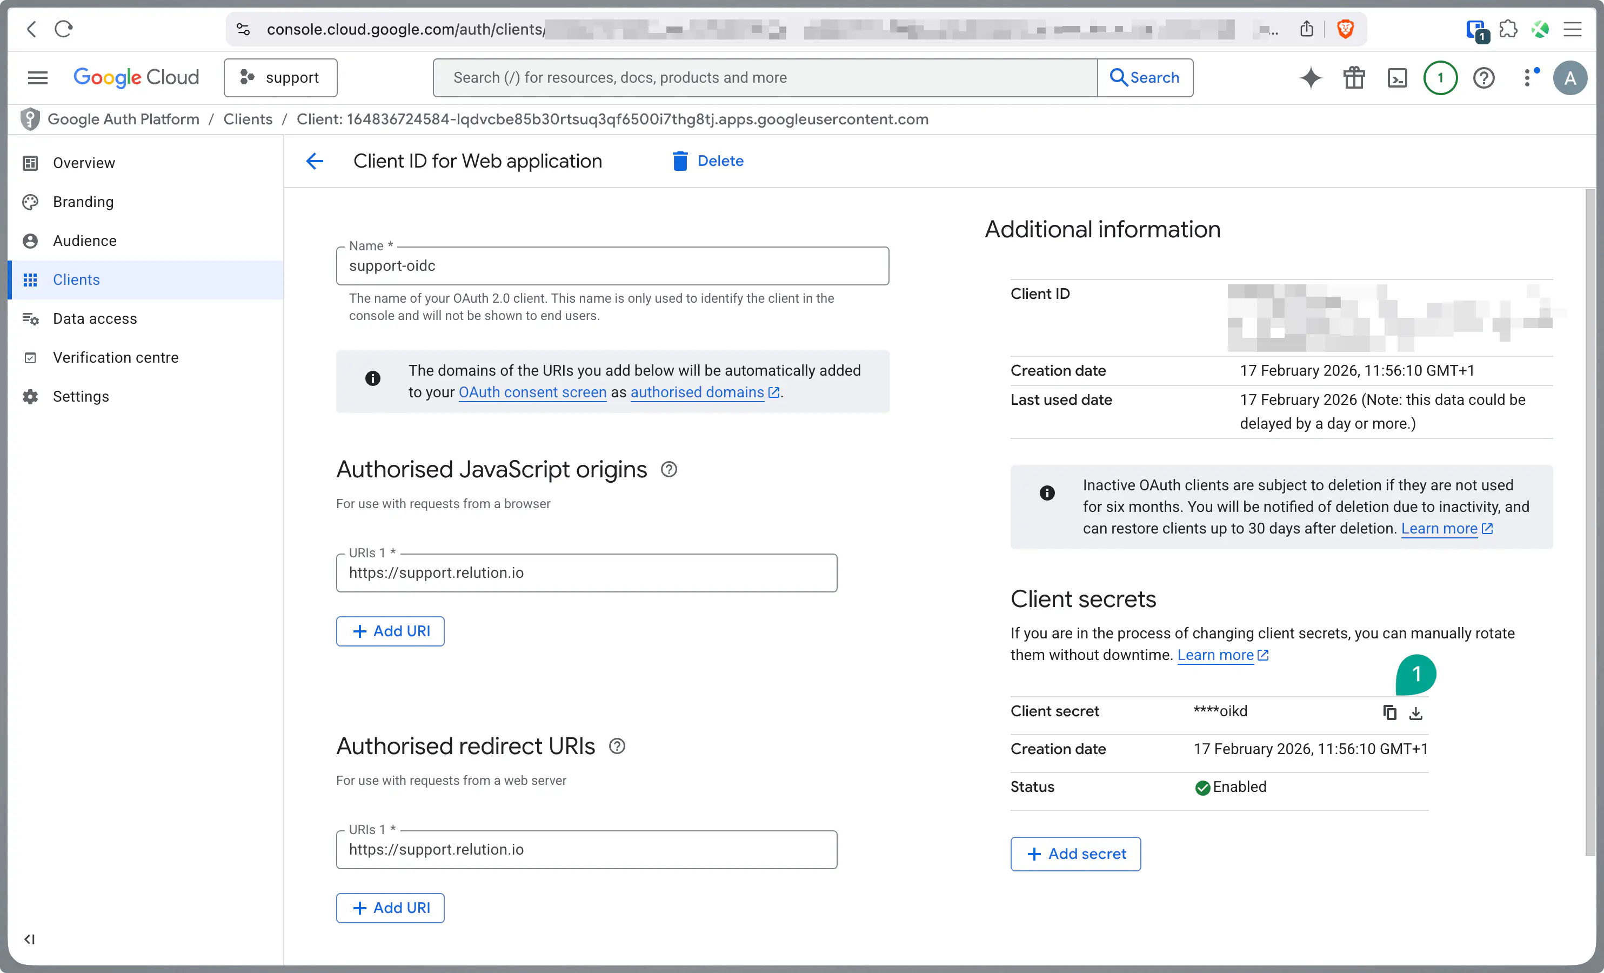The height and width of the screenshot is (973, 1604).
Task: Activate Cloud Shell terminal icon
Action: click(1397, 77)
